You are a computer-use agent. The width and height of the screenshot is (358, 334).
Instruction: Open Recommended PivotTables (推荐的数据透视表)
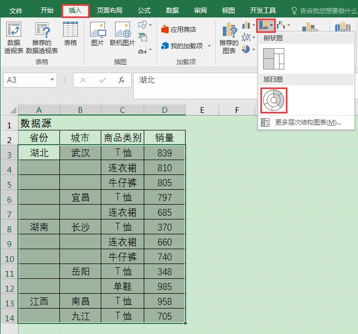42,38
